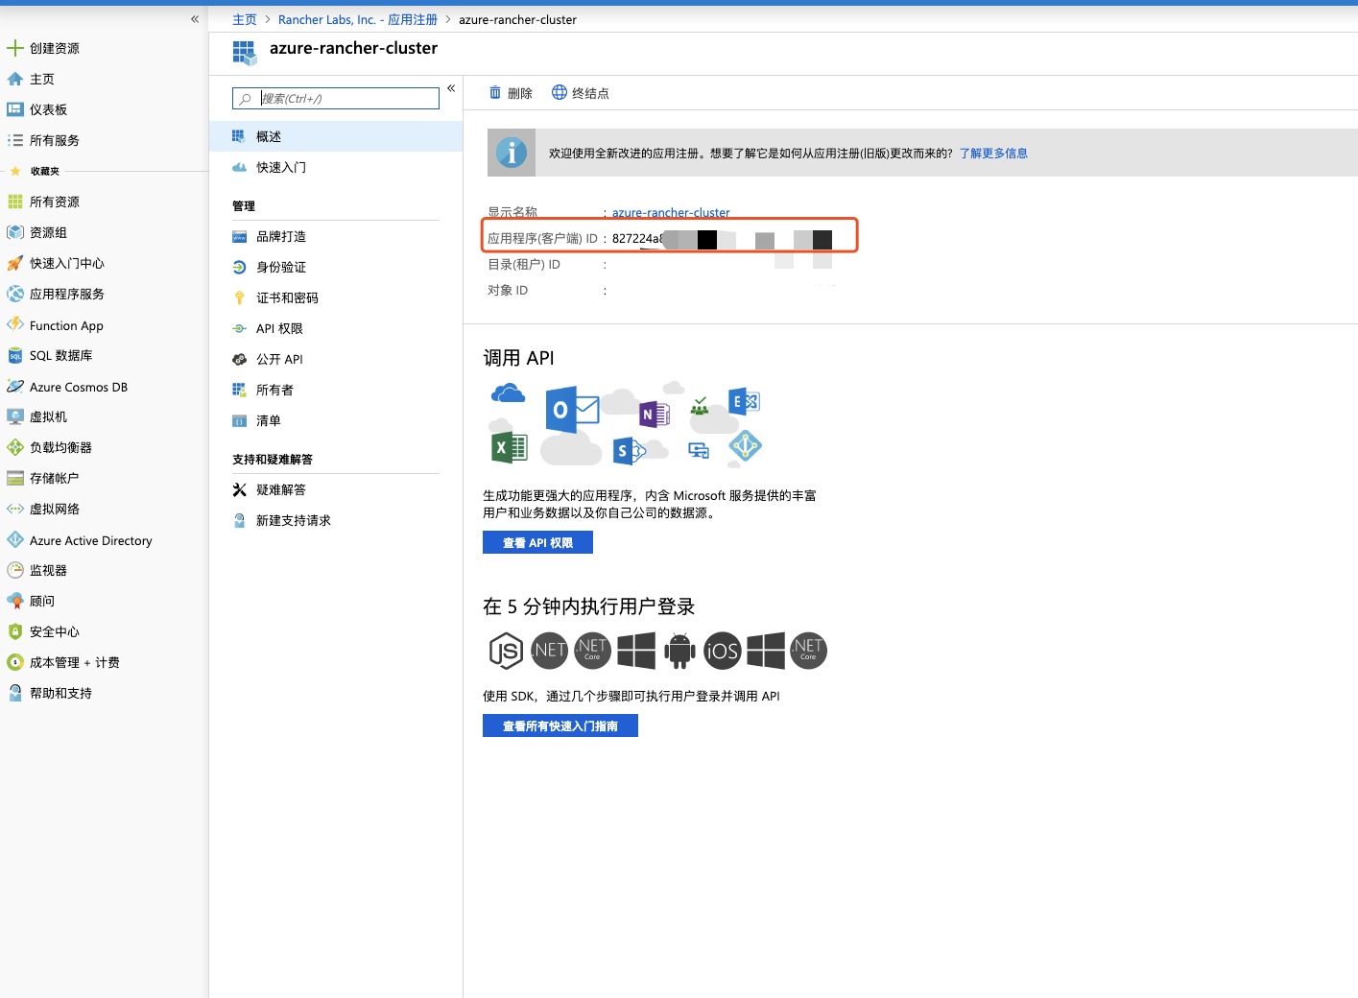This screenshot has height=998, width=1358.
Task: Click the Excel icon in API graphic
Action: coord(510,447)
